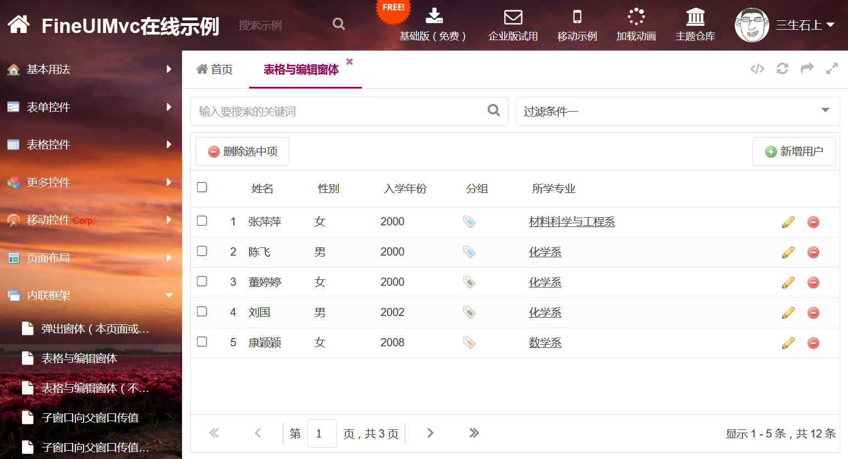Edit row 1 张萍萍 with the pencil icon

[x=788, y=222]
